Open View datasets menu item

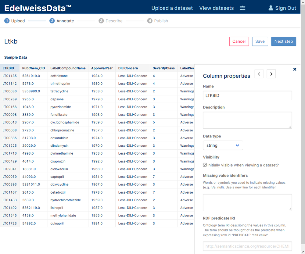point(217,8)
